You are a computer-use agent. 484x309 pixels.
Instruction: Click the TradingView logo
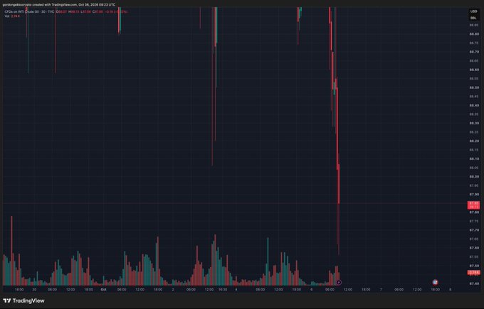click(x=23, y=300)
